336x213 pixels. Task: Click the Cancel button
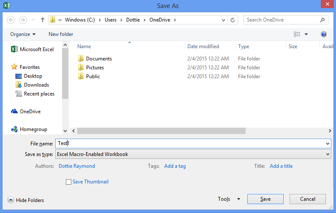(307, 199)
